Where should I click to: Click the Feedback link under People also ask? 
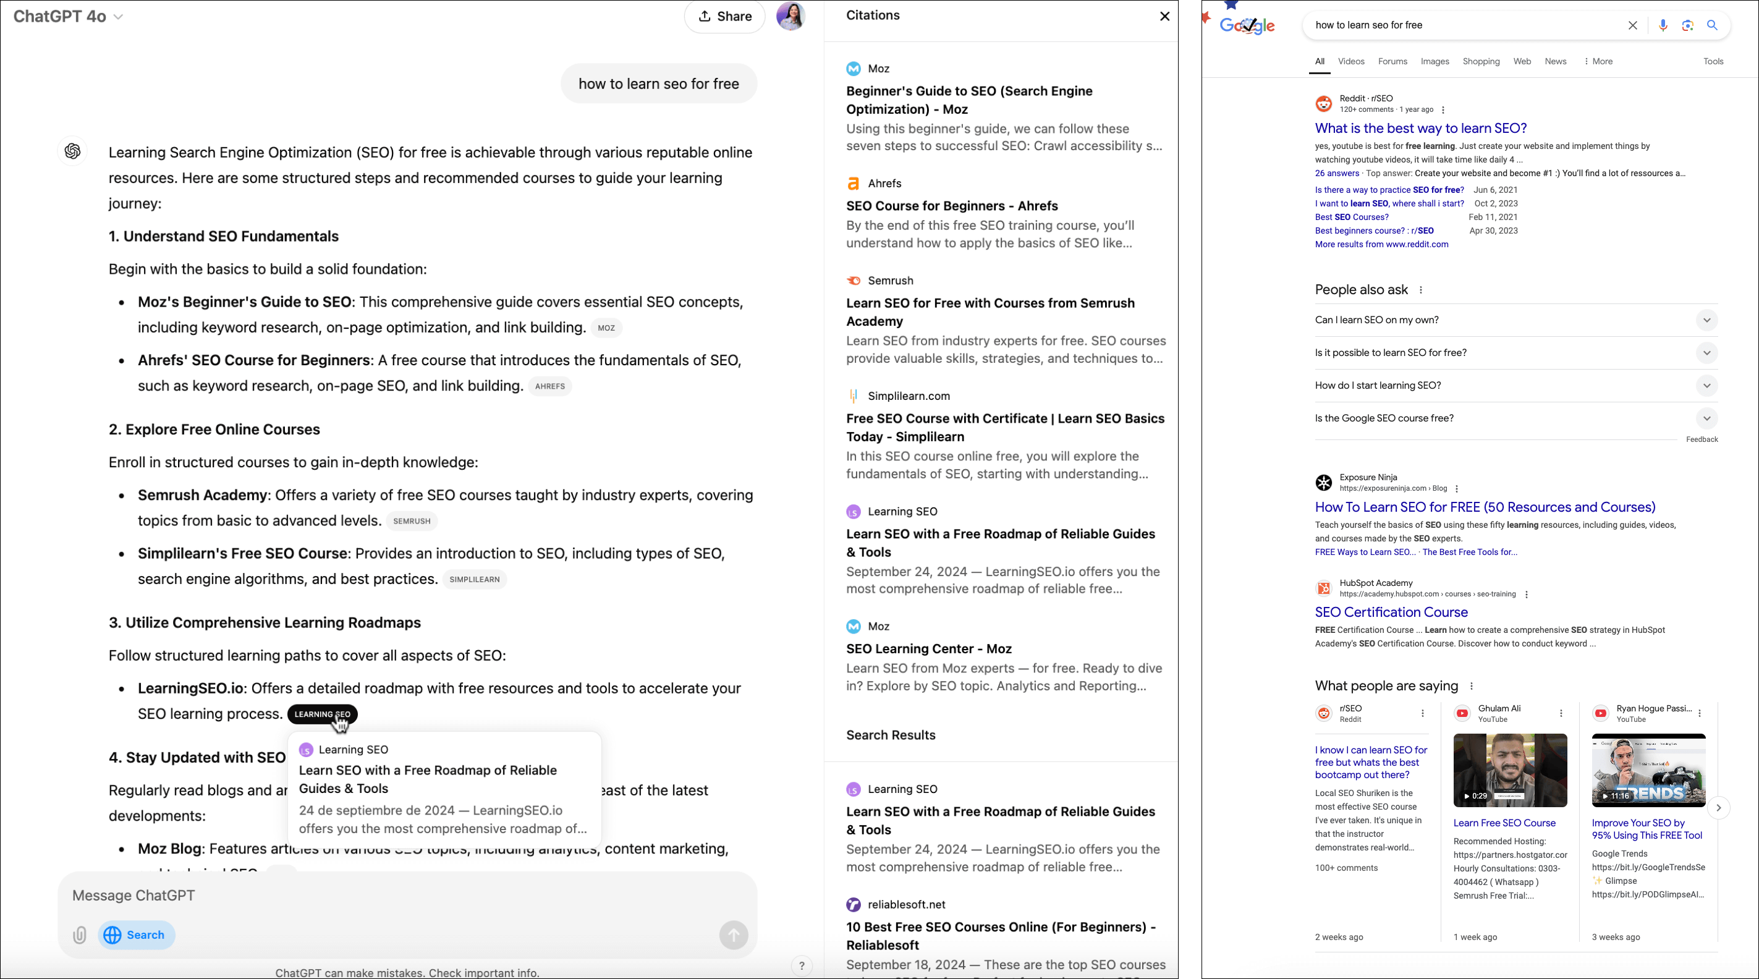click(x=1702, y=439)
